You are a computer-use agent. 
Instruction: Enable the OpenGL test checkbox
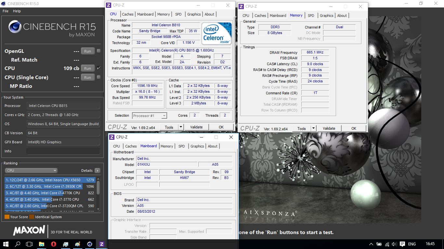click(98, 51)
